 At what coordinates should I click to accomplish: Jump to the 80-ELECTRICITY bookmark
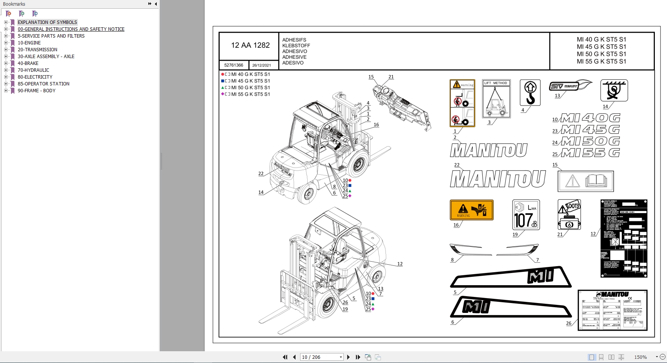point(35,77)
